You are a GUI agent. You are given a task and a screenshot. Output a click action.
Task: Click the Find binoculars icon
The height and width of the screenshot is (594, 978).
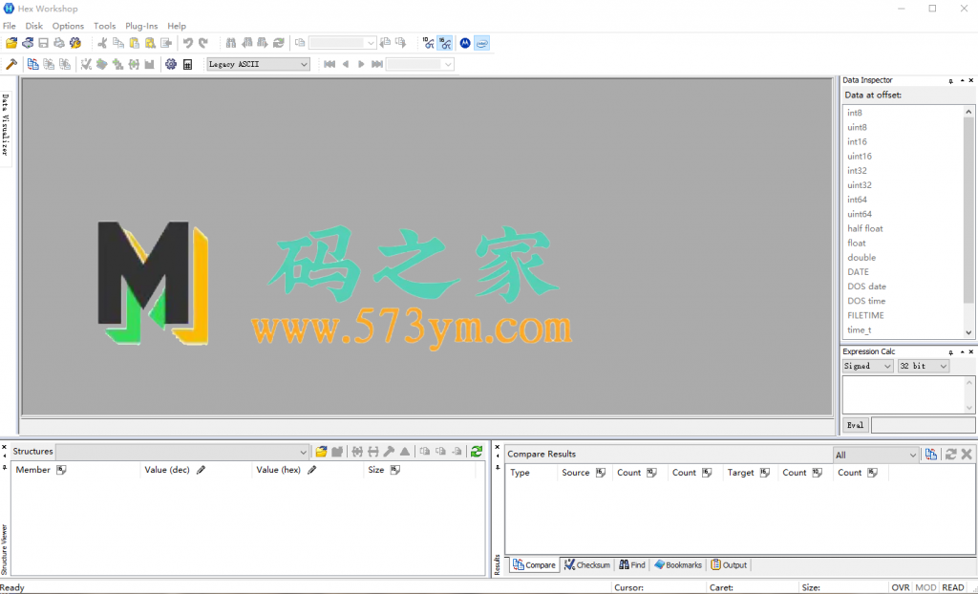pyautogui.click(x=231, y=43)
